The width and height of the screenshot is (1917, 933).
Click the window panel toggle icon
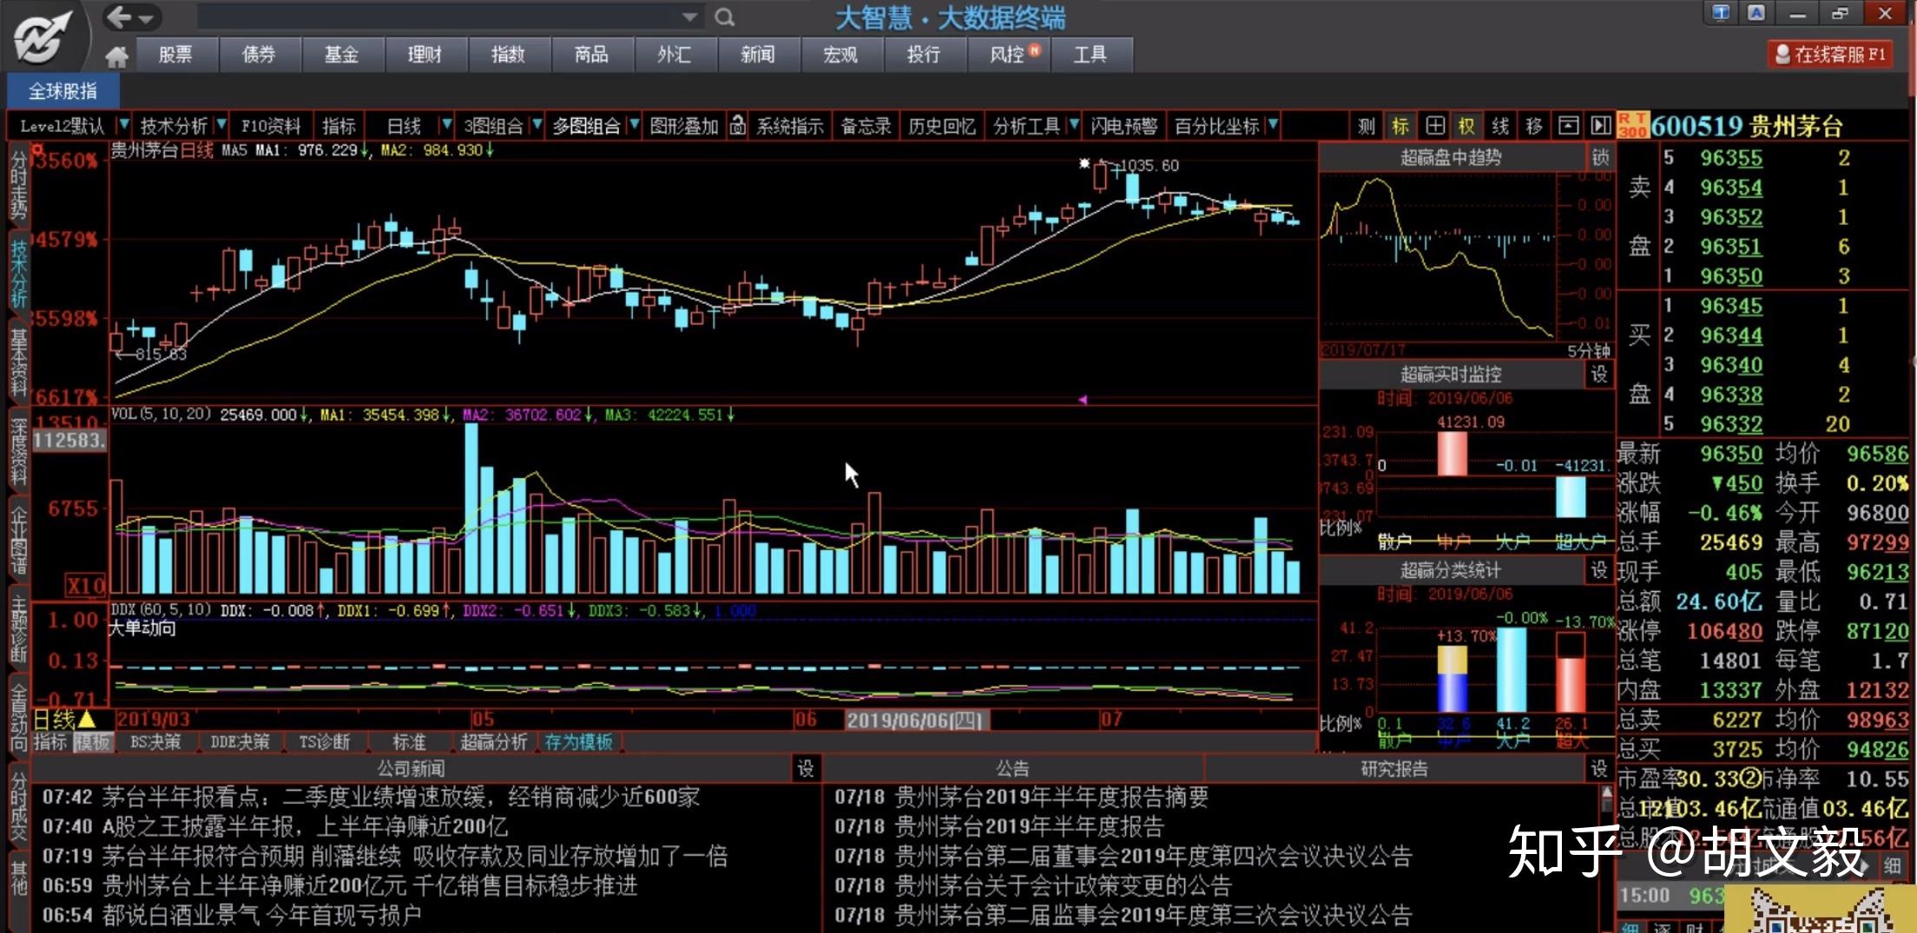point(1568,126)
